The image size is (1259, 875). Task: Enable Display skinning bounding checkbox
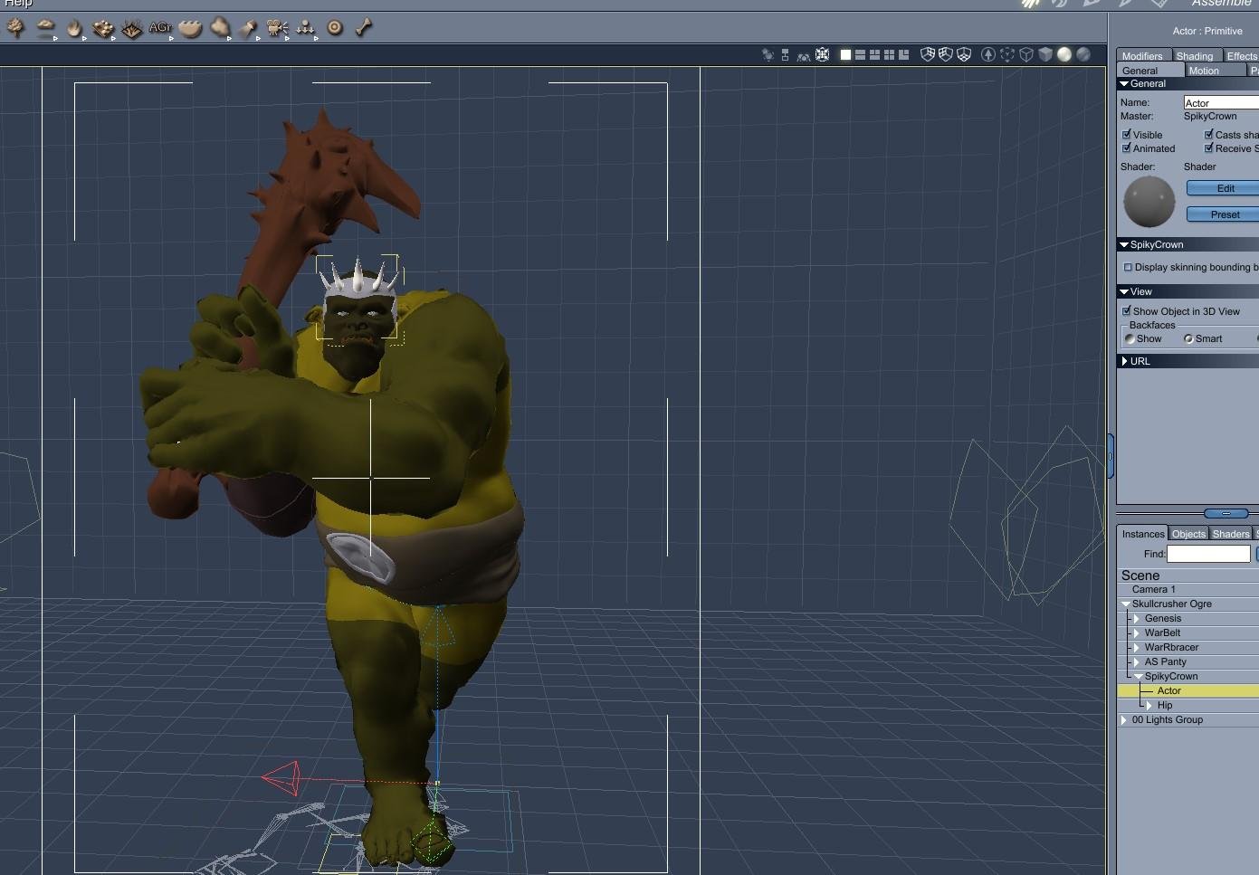click(1128, 268)
